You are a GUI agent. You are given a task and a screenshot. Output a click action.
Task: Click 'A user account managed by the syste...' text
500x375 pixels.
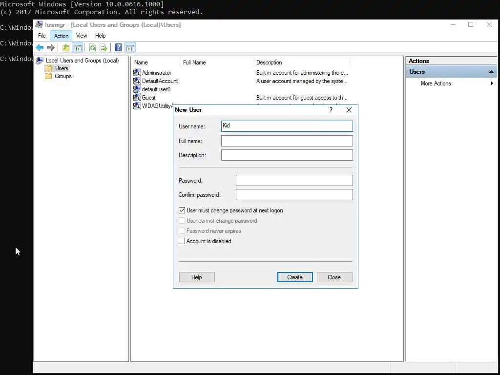coord(302,81)
